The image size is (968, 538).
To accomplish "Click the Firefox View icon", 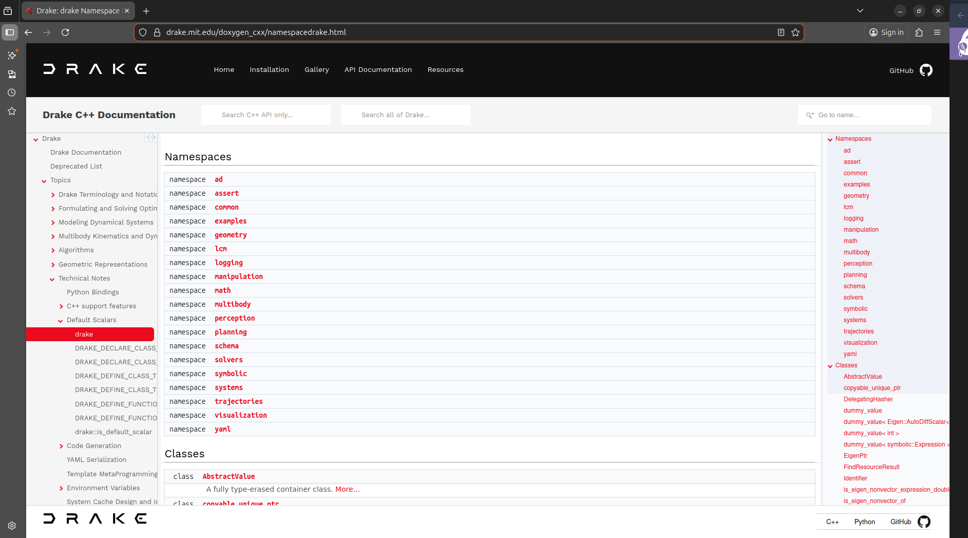I will pyautogui.click(x=8, y=11).
